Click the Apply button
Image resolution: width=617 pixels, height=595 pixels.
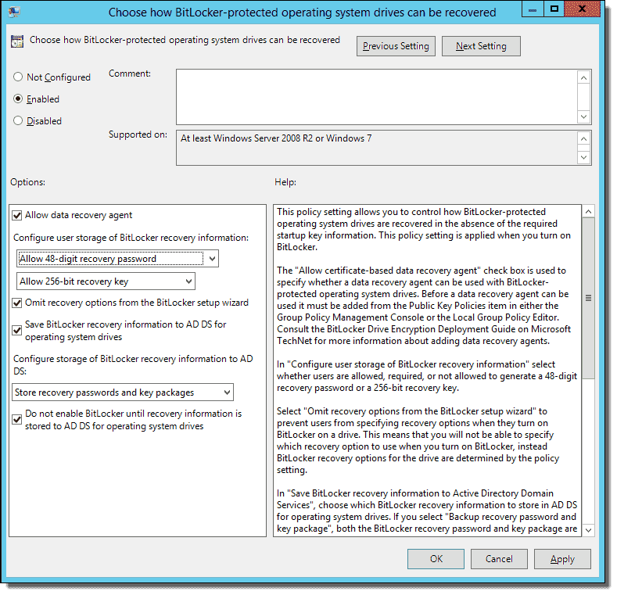tap(564, 560)
